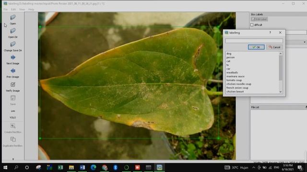Click label list scroll down arrow
This screenshot has width=307, height=172.
(281, 92)
